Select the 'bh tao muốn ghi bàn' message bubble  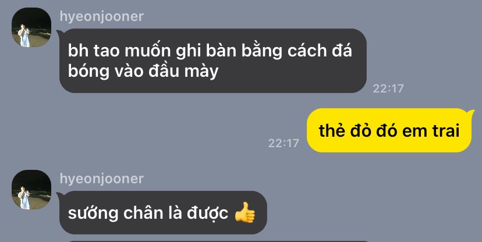click(x=212, y=61)
